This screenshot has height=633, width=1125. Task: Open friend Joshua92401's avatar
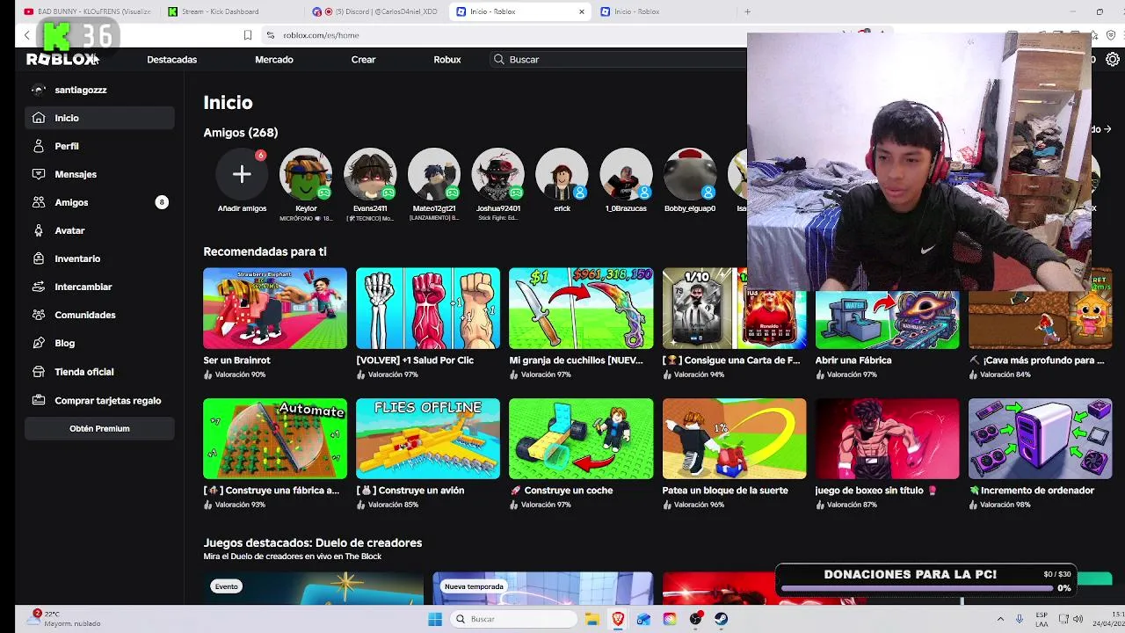pos(497,174)
